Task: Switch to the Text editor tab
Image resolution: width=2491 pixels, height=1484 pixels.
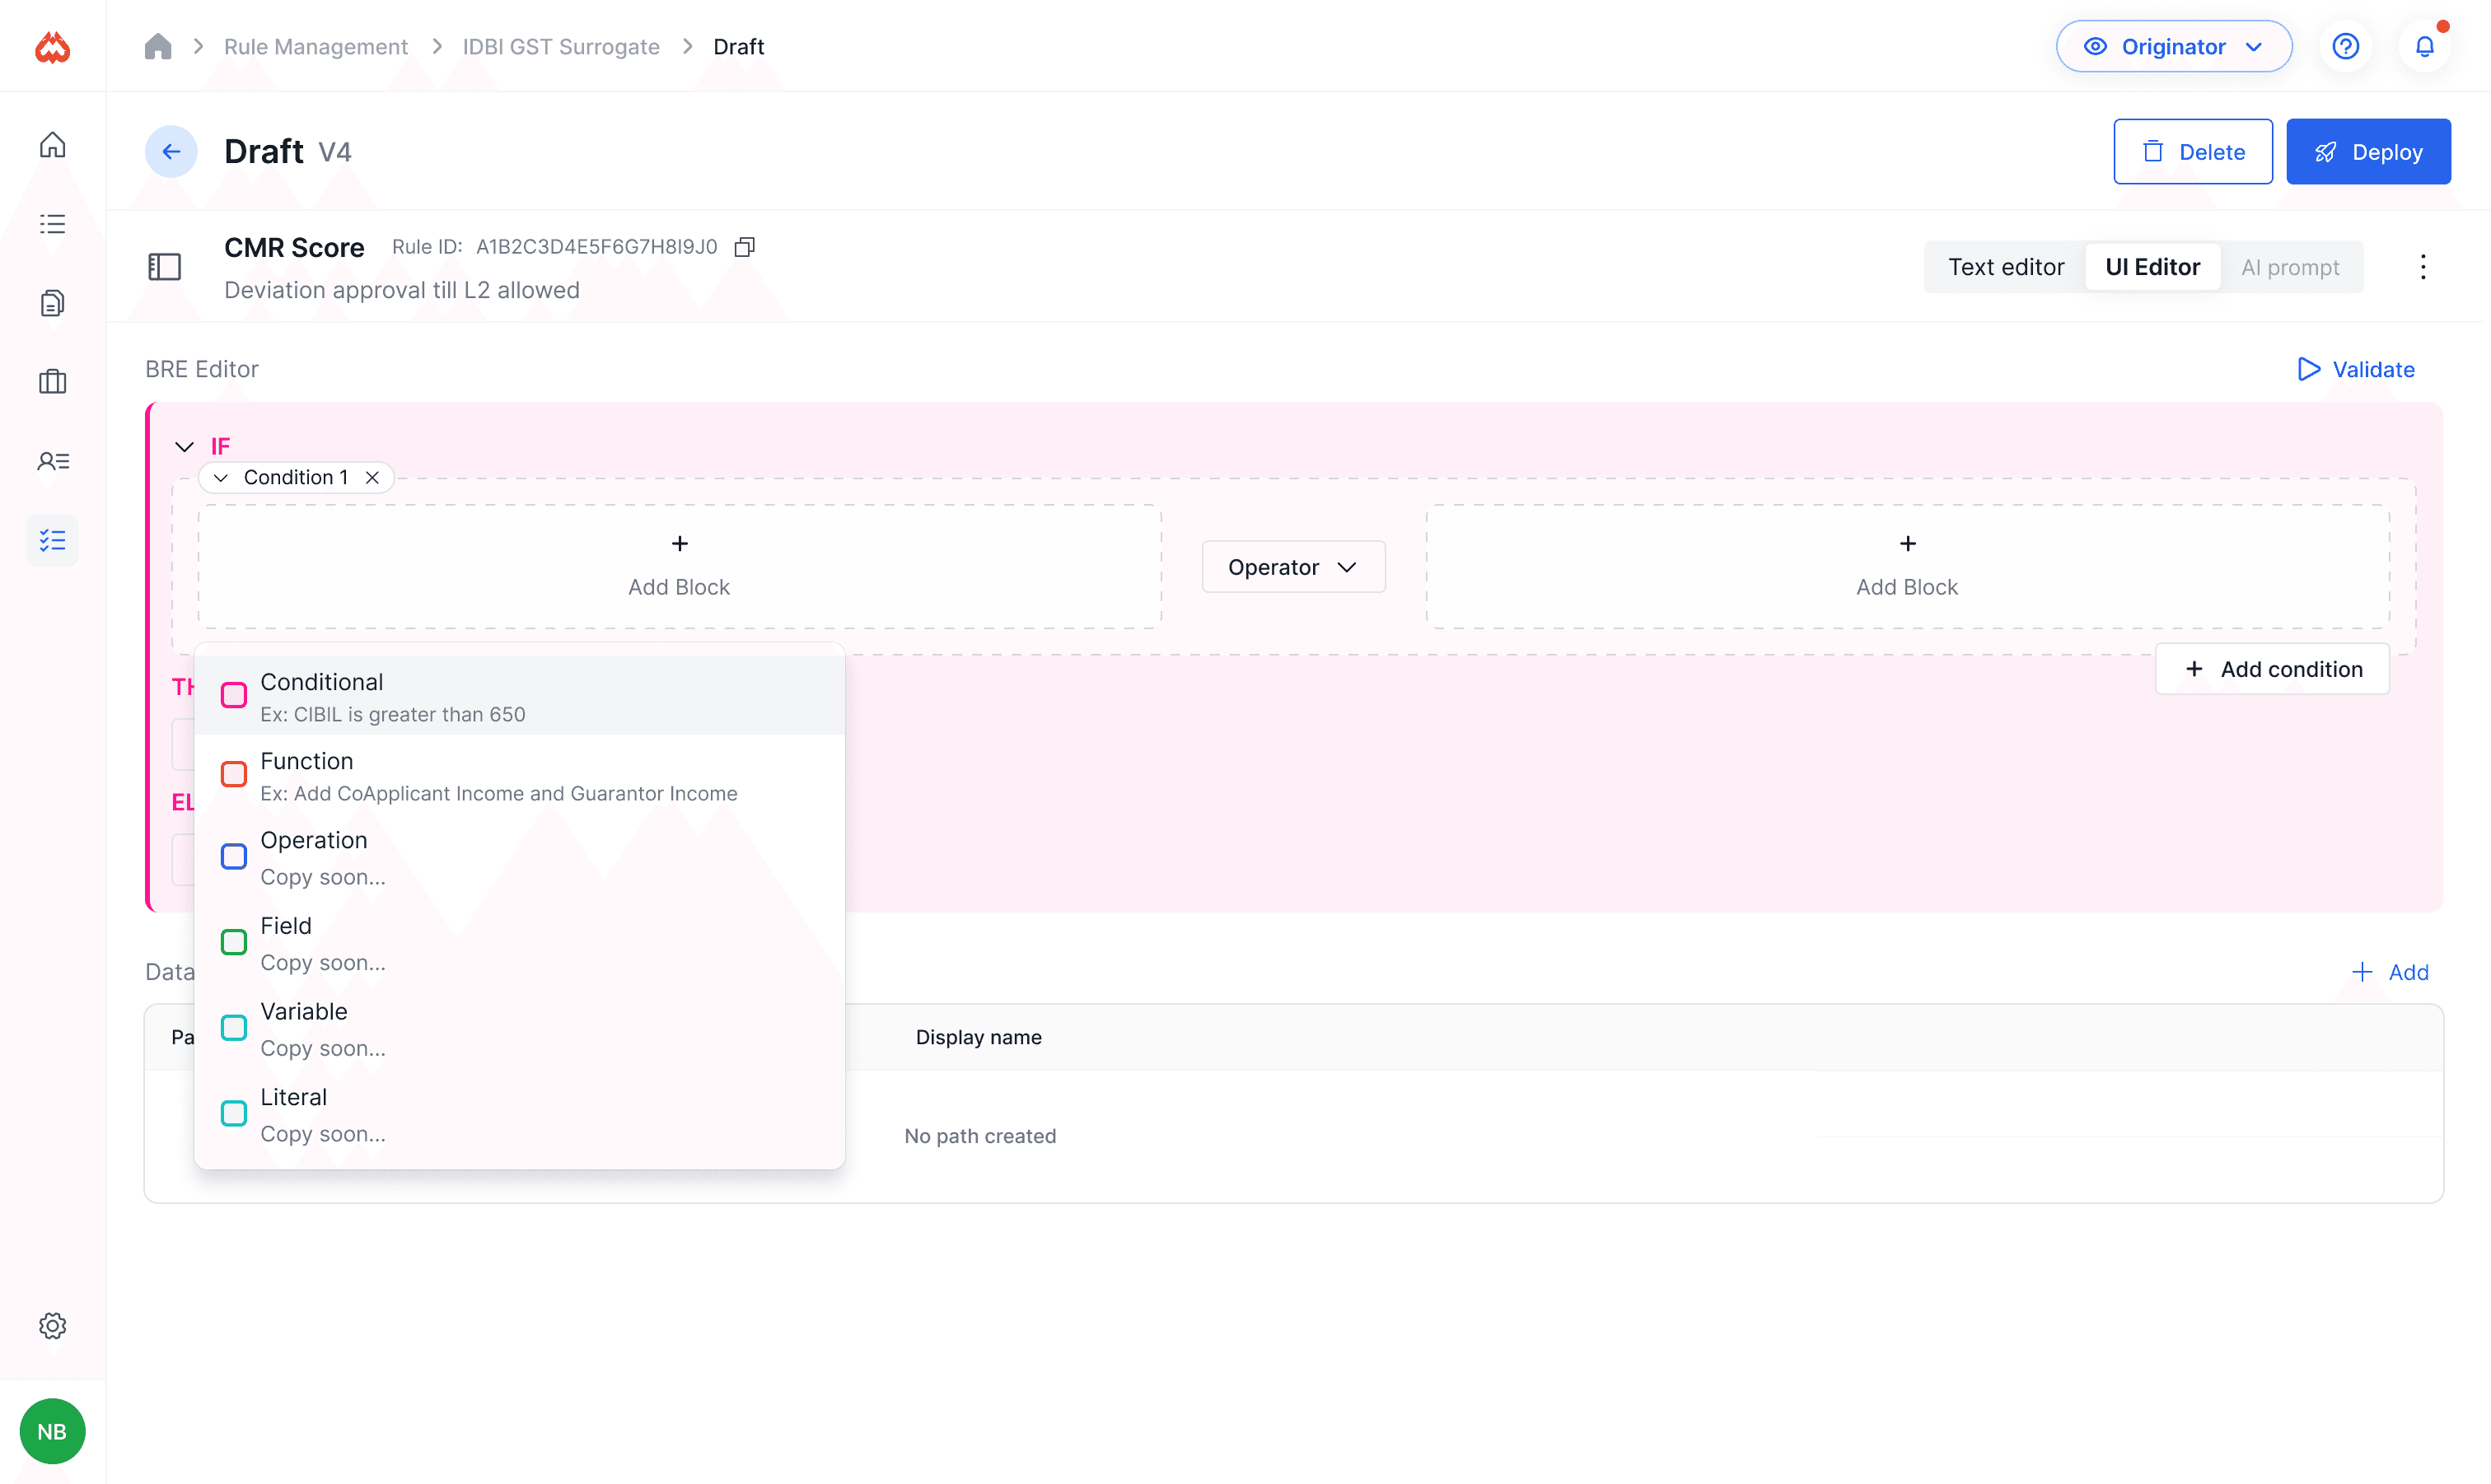Action: (2005, 267)
